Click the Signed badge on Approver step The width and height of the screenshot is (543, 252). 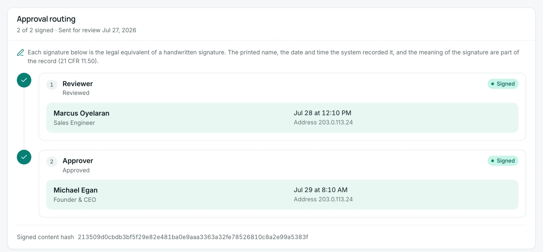(503, 161)
